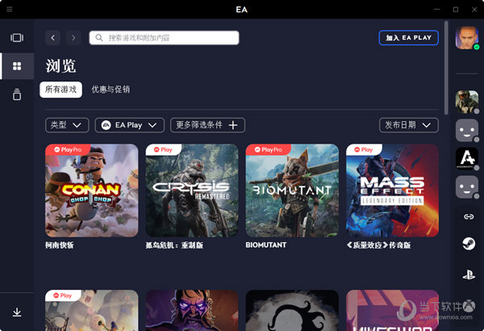484x331 pixels.
Task: Open the home carousel sidebar icon
Action: [17, 38]
